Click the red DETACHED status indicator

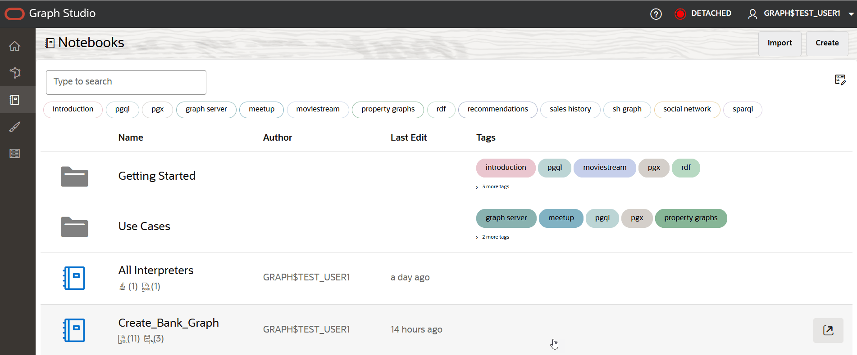click(x=680, y=14)
